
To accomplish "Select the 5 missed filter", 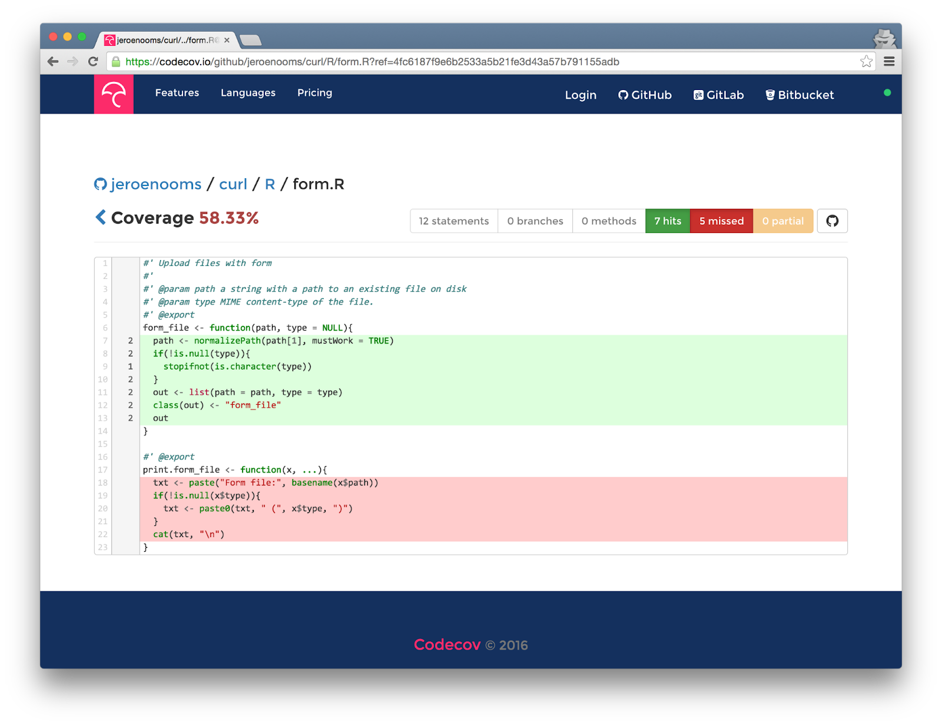I will coord(721,221).
